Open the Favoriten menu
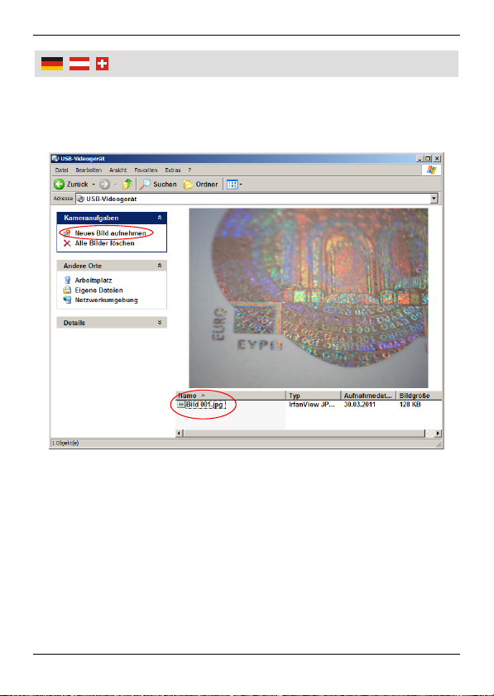Screen dimensions: 494x696 pos(146,170)
